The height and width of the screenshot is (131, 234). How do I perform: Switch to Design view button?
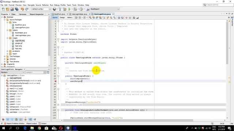[x=62, y=18]
